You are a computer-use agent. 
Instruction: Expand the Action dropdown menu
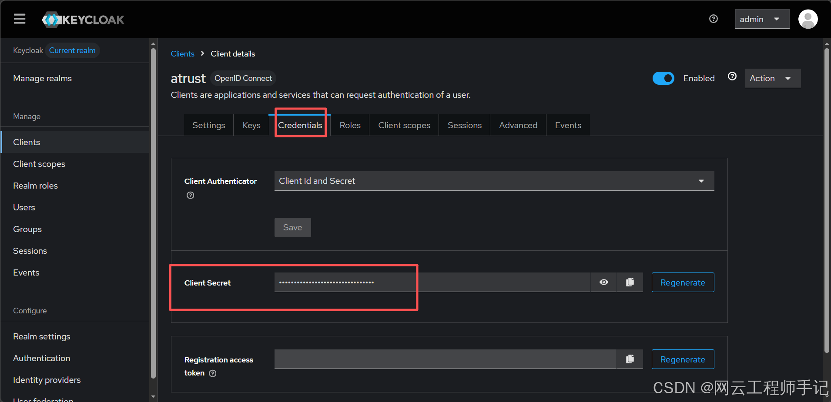click(x=773, y=78)
